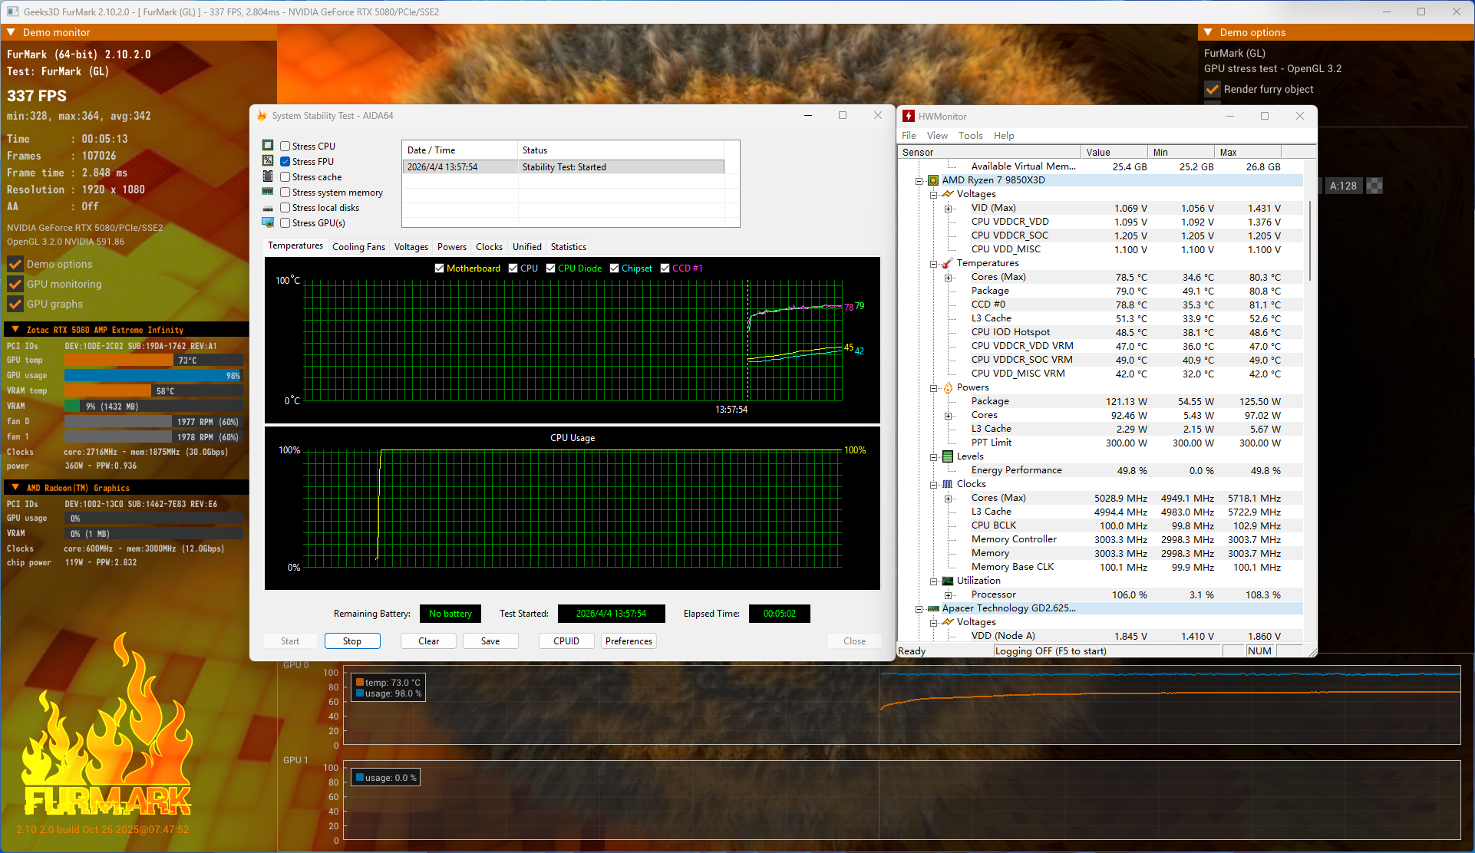Collapse the Zotac RTX 5080 GPU section

tap(15, 329)
